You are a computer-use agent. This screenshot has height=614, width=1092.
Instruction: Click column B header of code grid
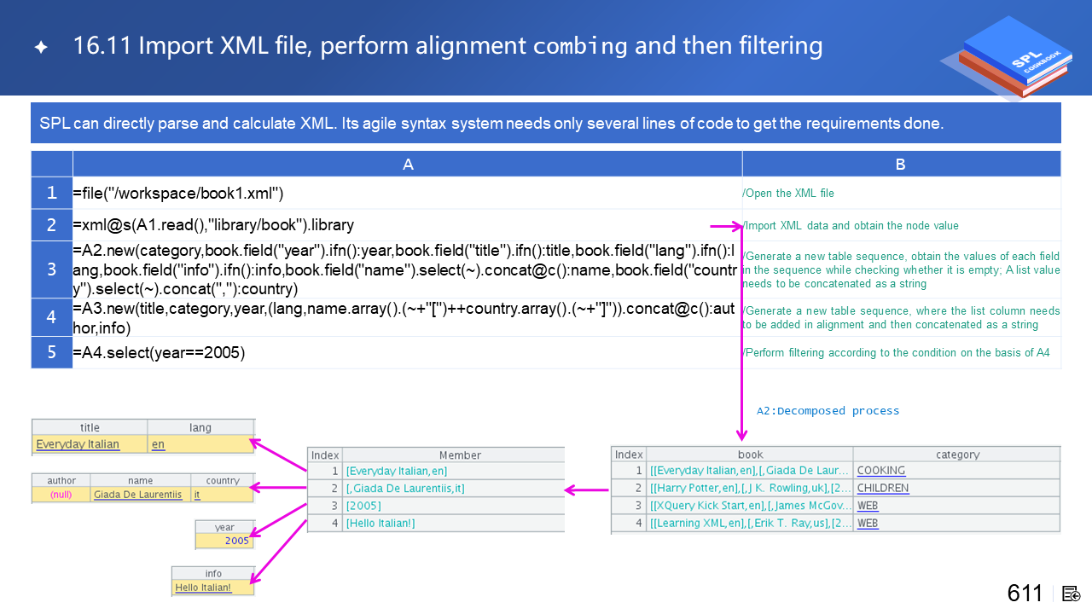point(901,165)
